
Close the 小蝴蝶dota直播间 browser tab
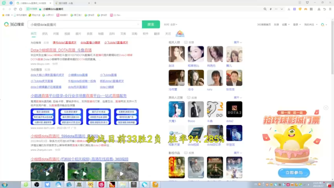51,3
